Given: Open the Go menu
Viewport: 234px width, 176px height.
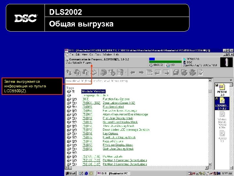Looking at the screenshot, I should coord(91,54).
